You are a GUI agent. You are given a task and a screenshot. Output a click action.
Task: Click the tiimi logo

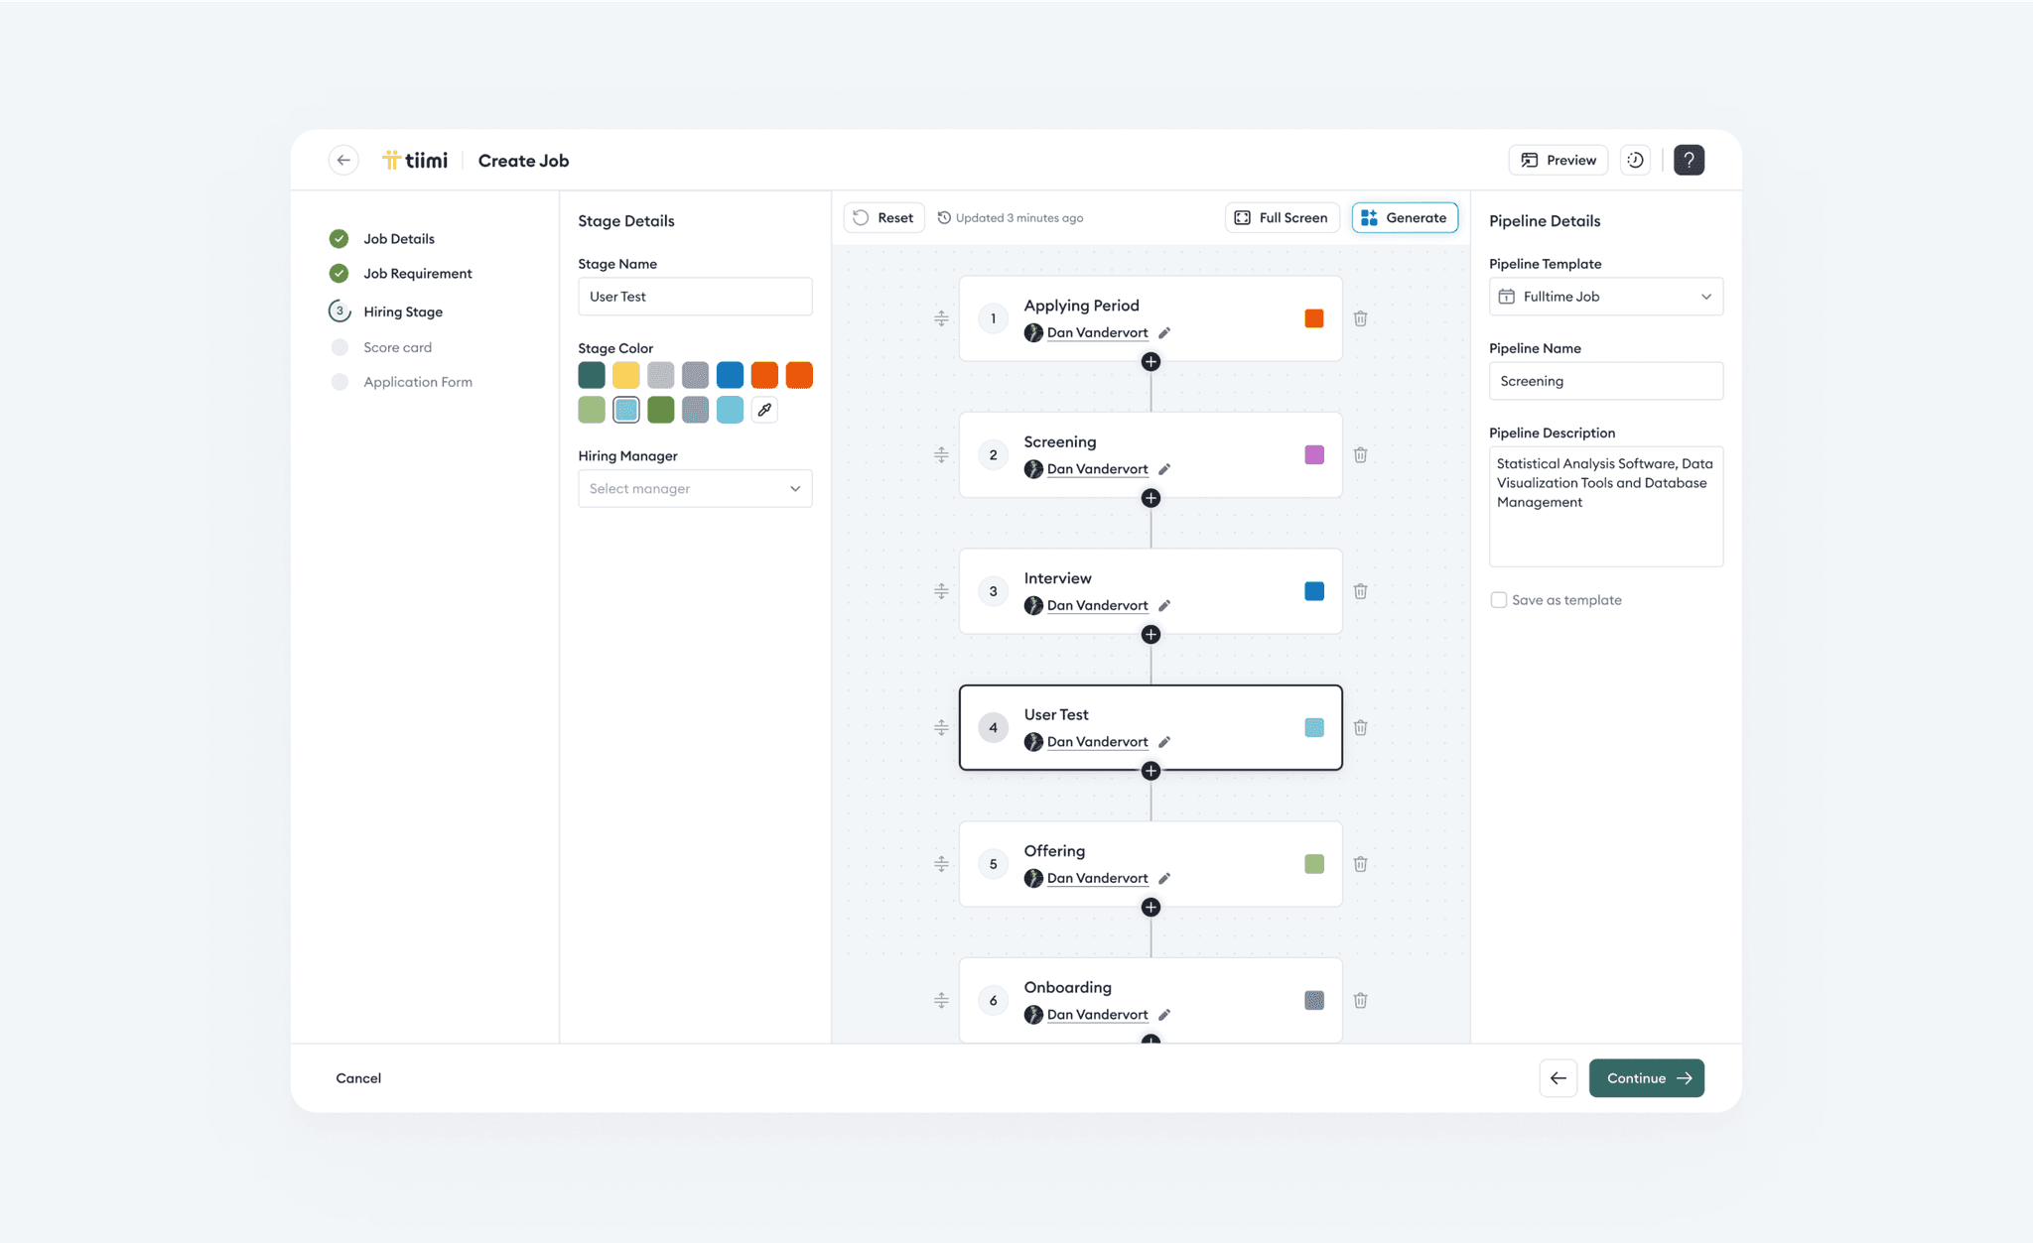(415, 160)
